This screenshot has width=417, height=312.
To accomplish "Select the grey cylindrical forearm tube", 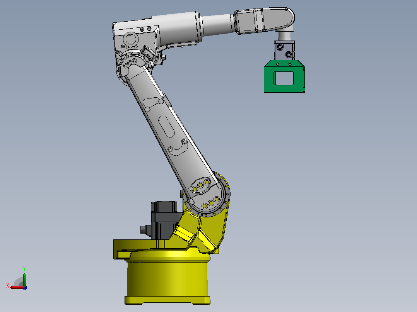I will point(217,25).
